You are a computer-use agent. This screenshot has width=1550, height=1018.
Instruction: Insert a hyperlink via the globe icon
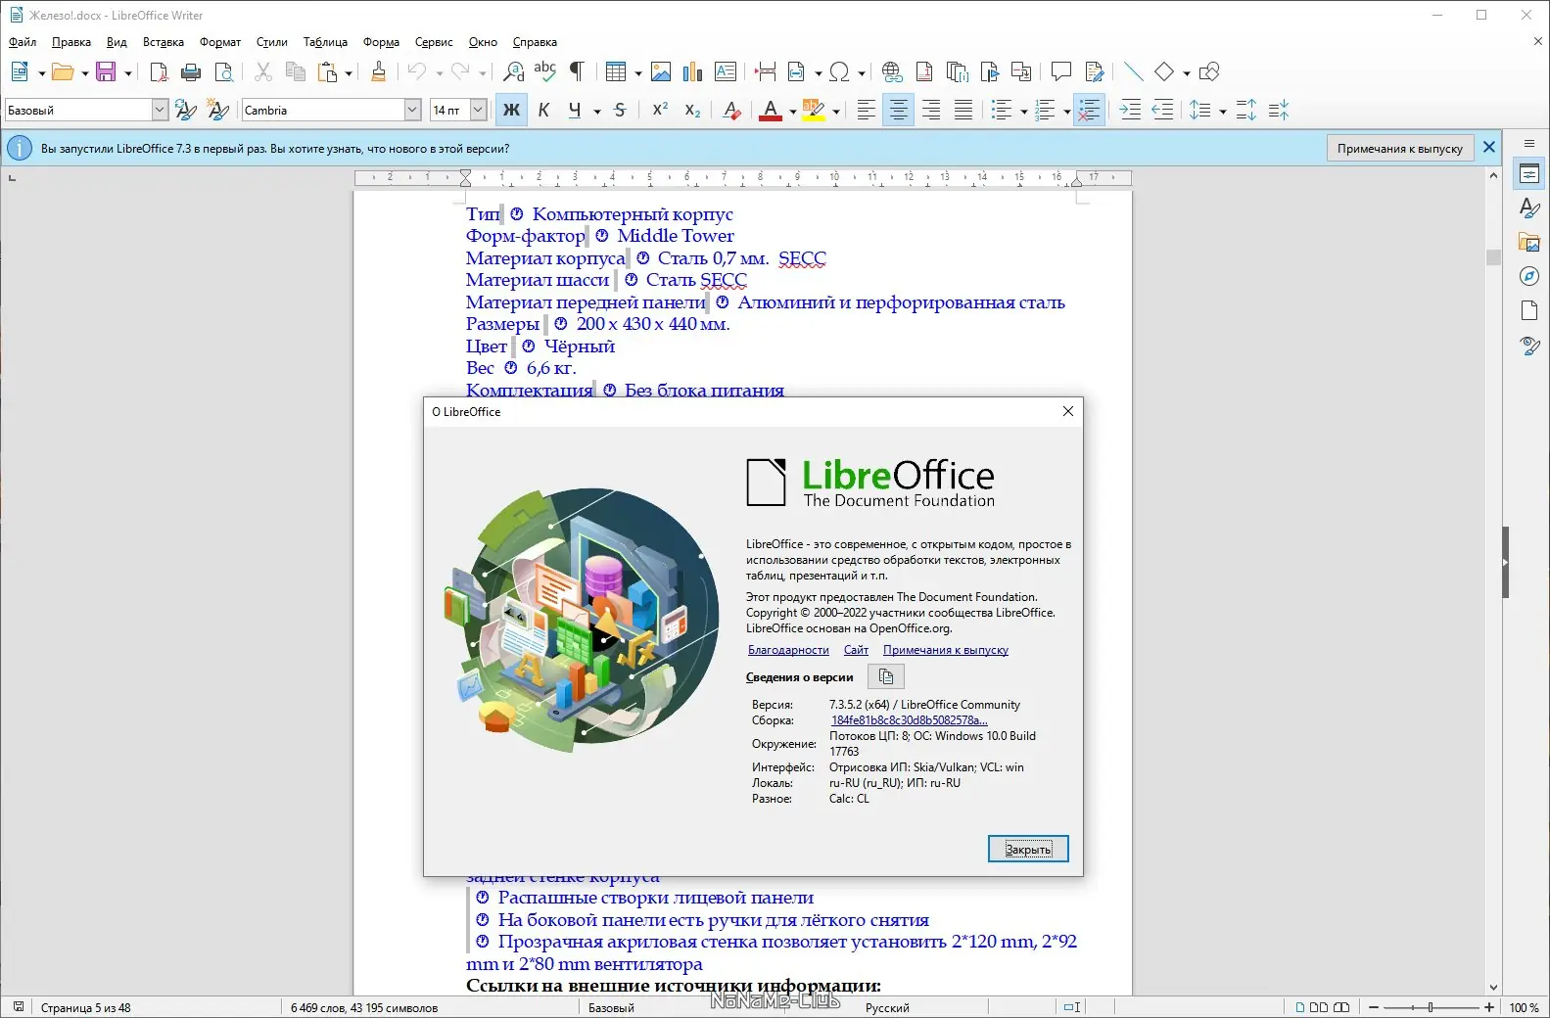click(892, 71)
